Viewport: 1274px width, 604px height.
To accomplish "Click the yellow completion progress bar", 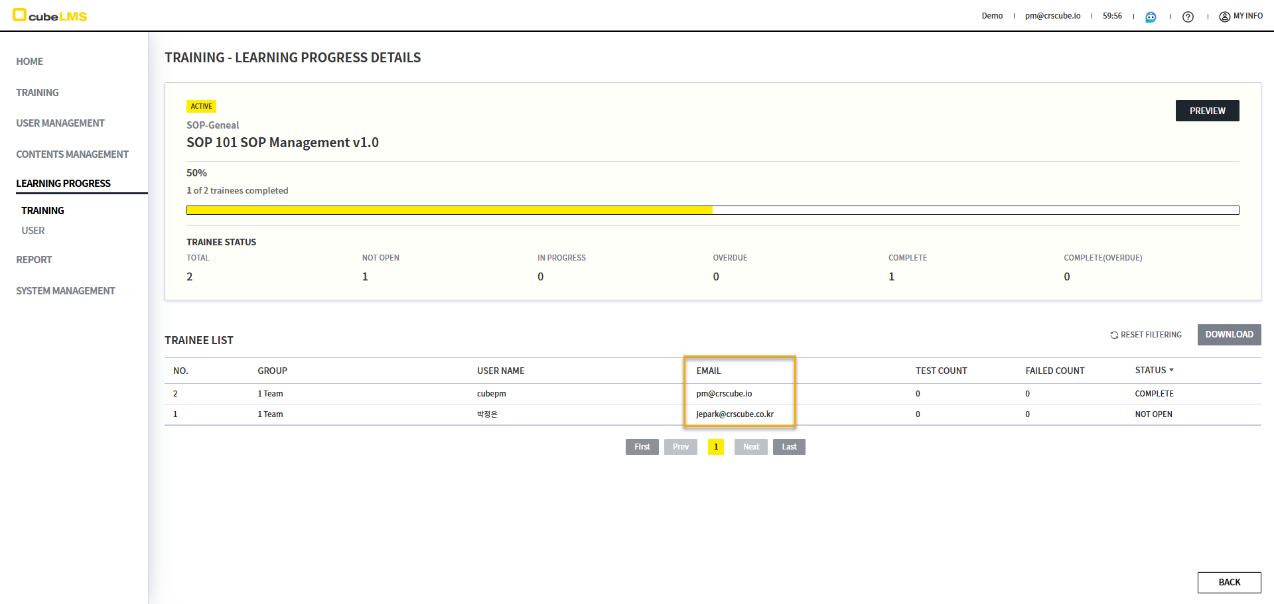I will [x=449, y=210].
